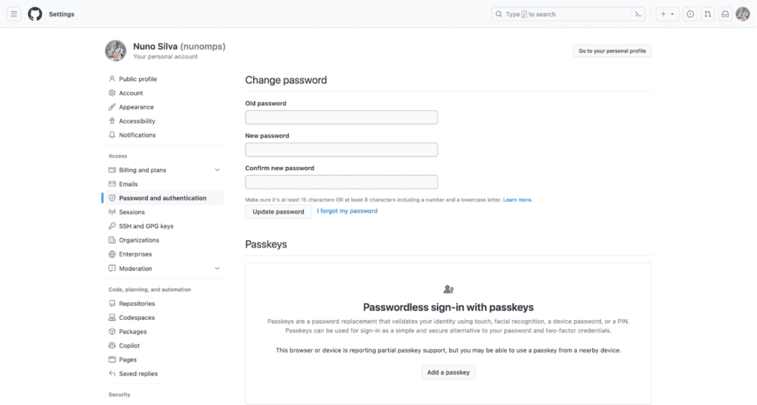
Task: Open pull requests icon in header
Action: pyautogui.click(x=707, y=14)
